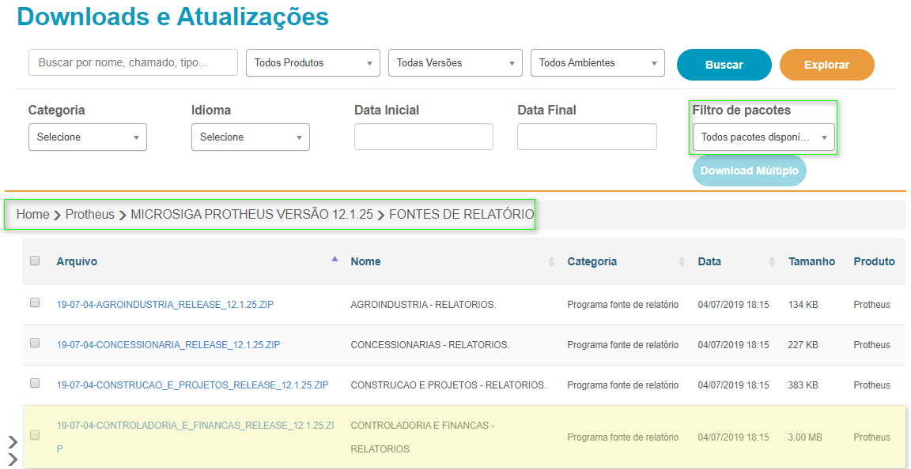Click the Download Múltiplo button
The width and height of the screenshot is (911, 469).
point(750,171)
